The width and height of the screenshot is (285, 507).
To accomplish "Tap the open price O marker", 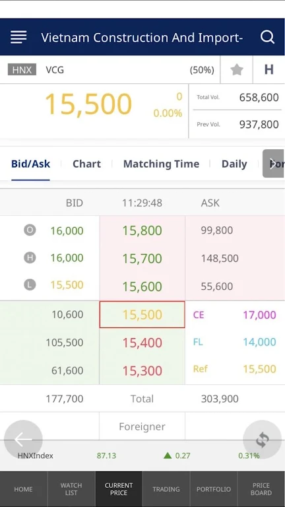I will [x=30, y=230].
